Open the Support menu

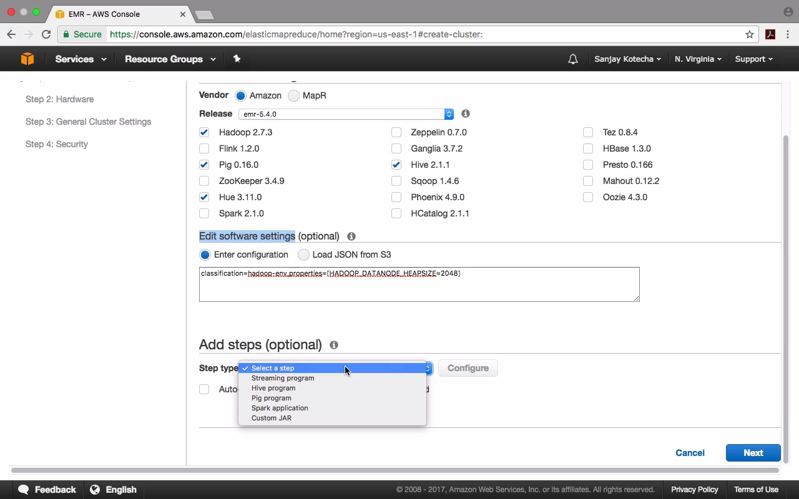(x=753, y=59)
